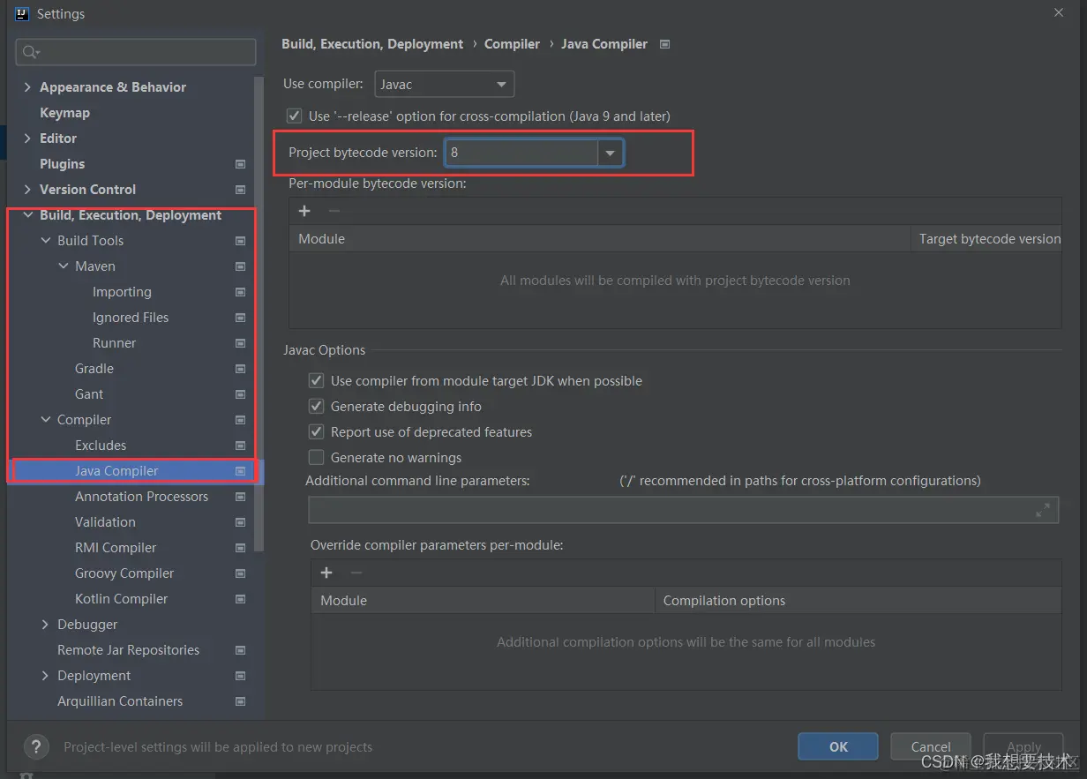Focus the settings search field

click(136, 52)
